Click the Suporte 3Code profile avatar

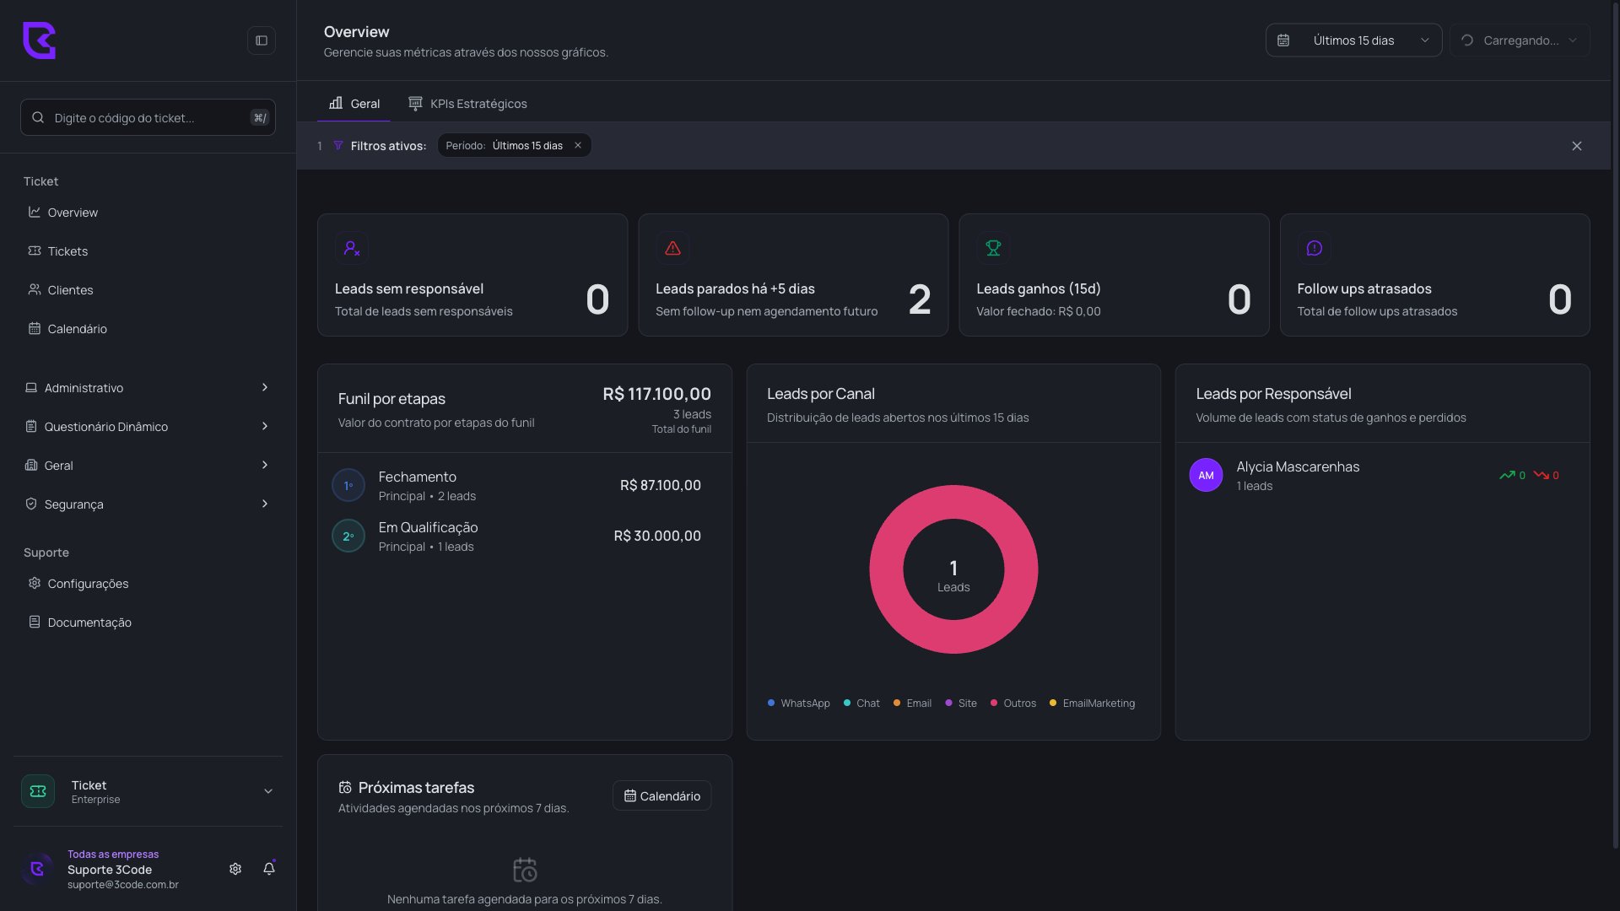click(x=38, y=869)
